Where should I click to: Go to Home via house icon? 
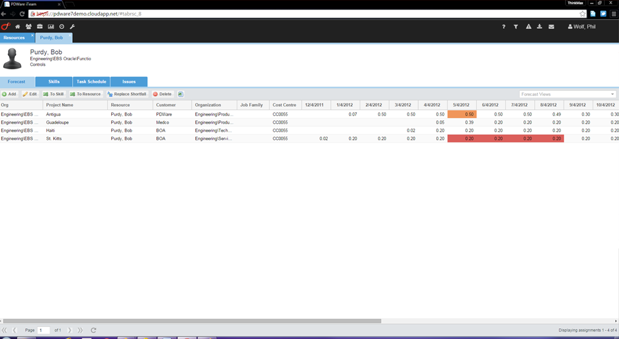click(18, 26)
